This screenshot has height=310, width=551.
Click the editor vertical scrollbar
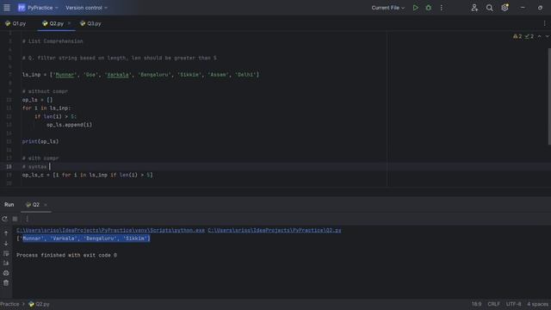[x=549, y=96]
